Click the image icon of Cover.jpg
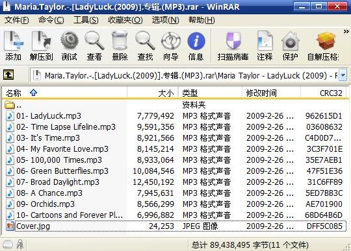351x251 pixels. coord(10,226)
